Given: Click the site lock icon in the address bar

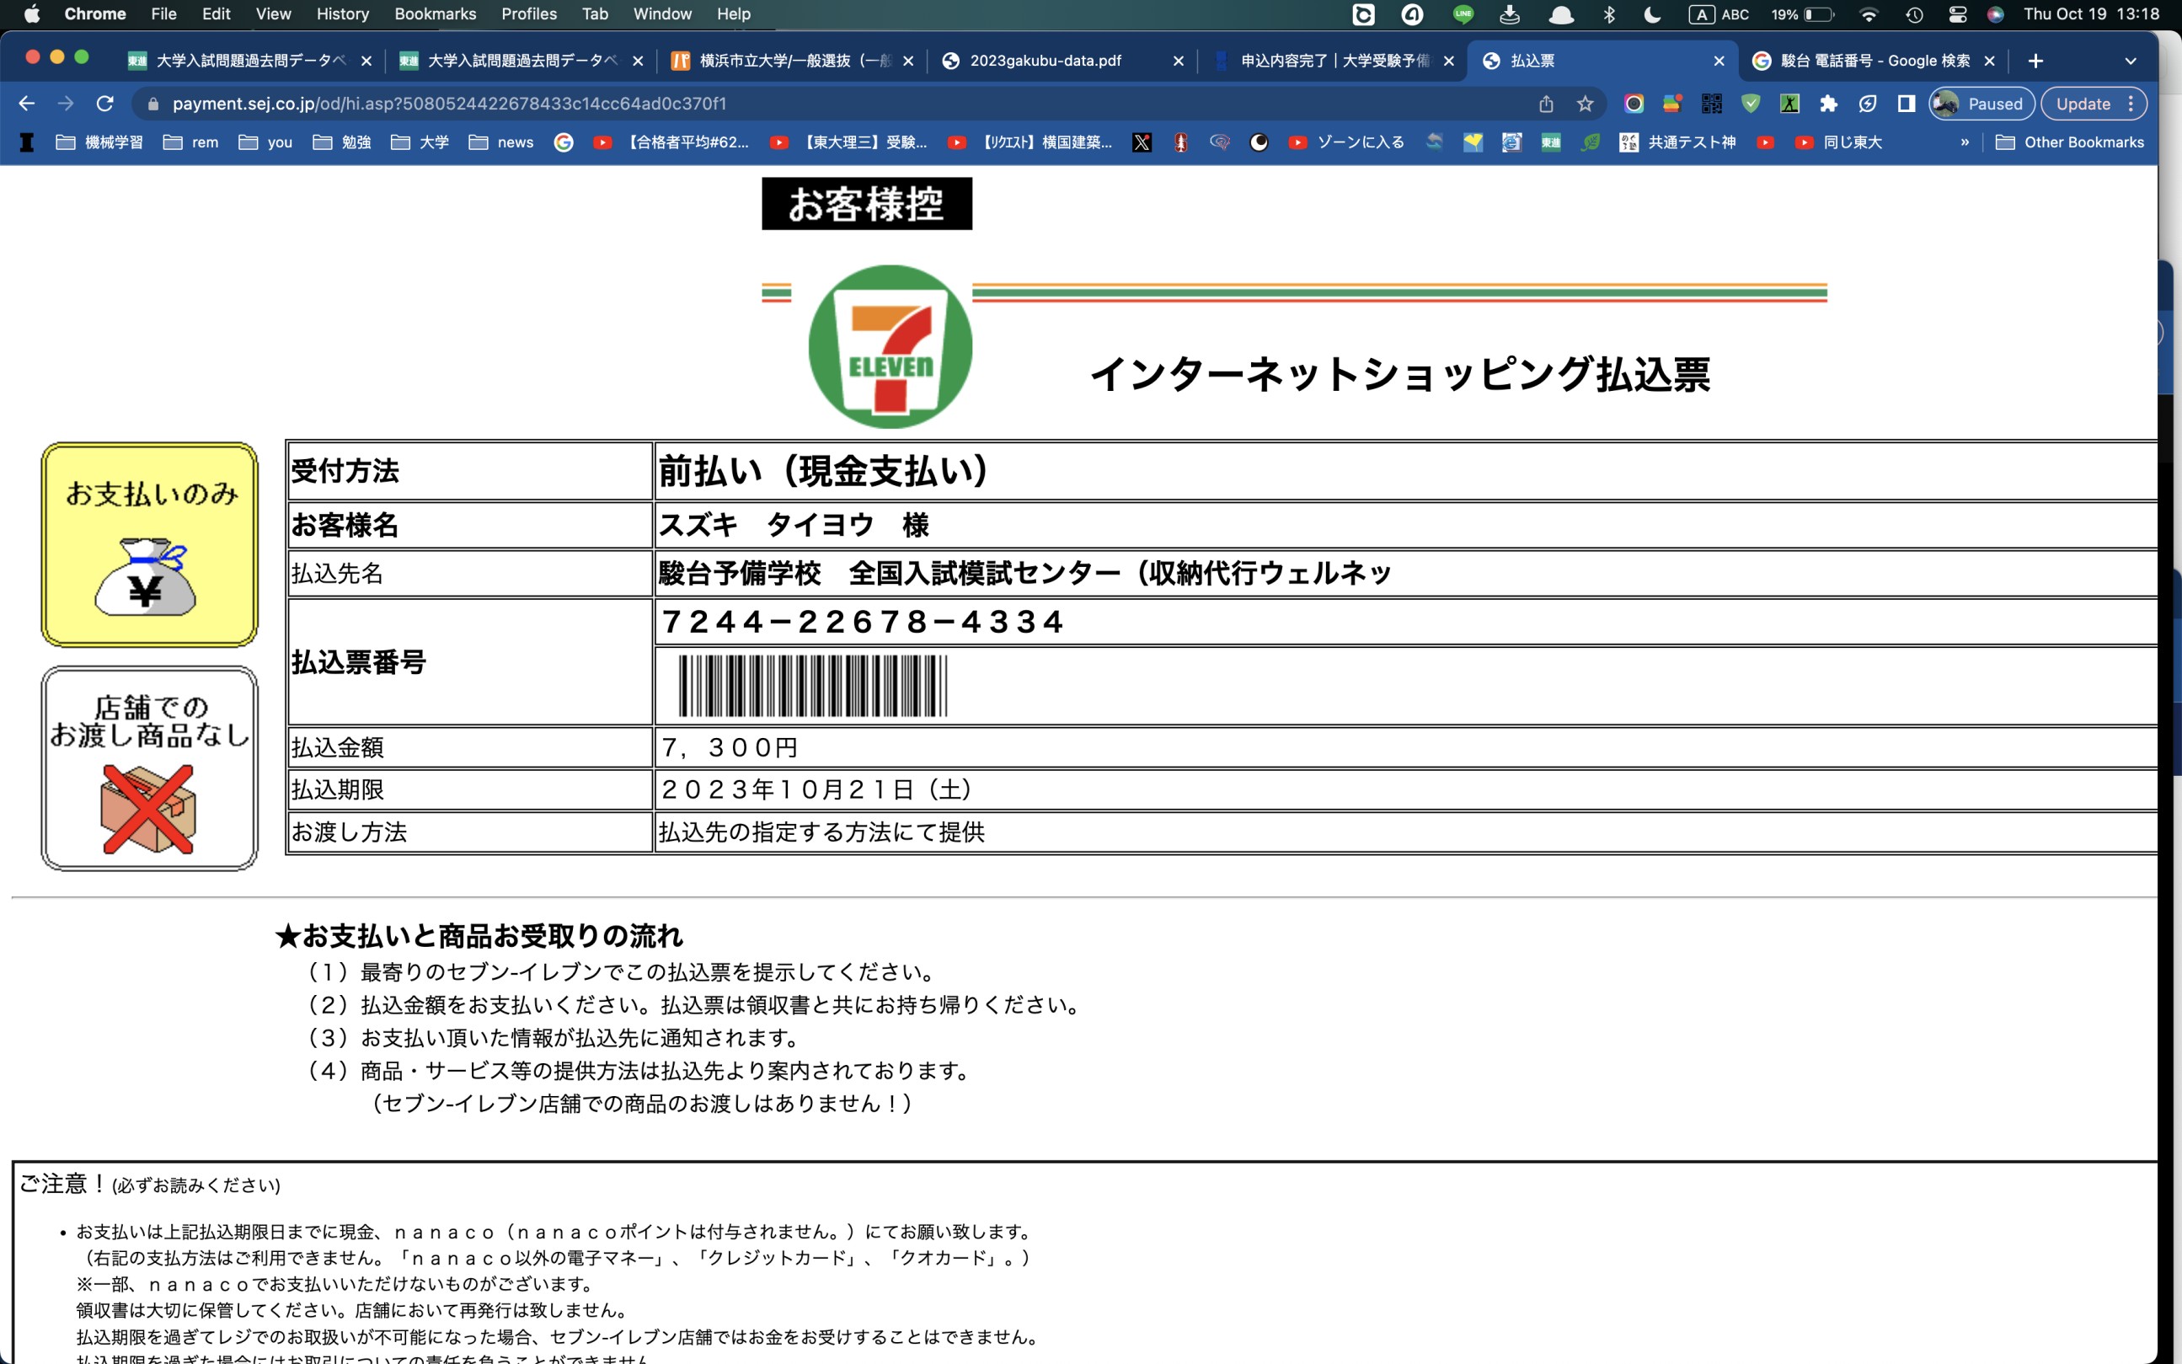Looking at the screenshot, I should [x=152, y=104].
